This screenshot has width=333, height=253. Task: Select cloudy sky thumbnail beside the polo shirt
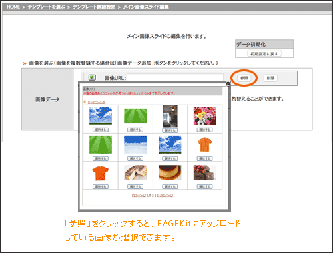click(170, 144)
